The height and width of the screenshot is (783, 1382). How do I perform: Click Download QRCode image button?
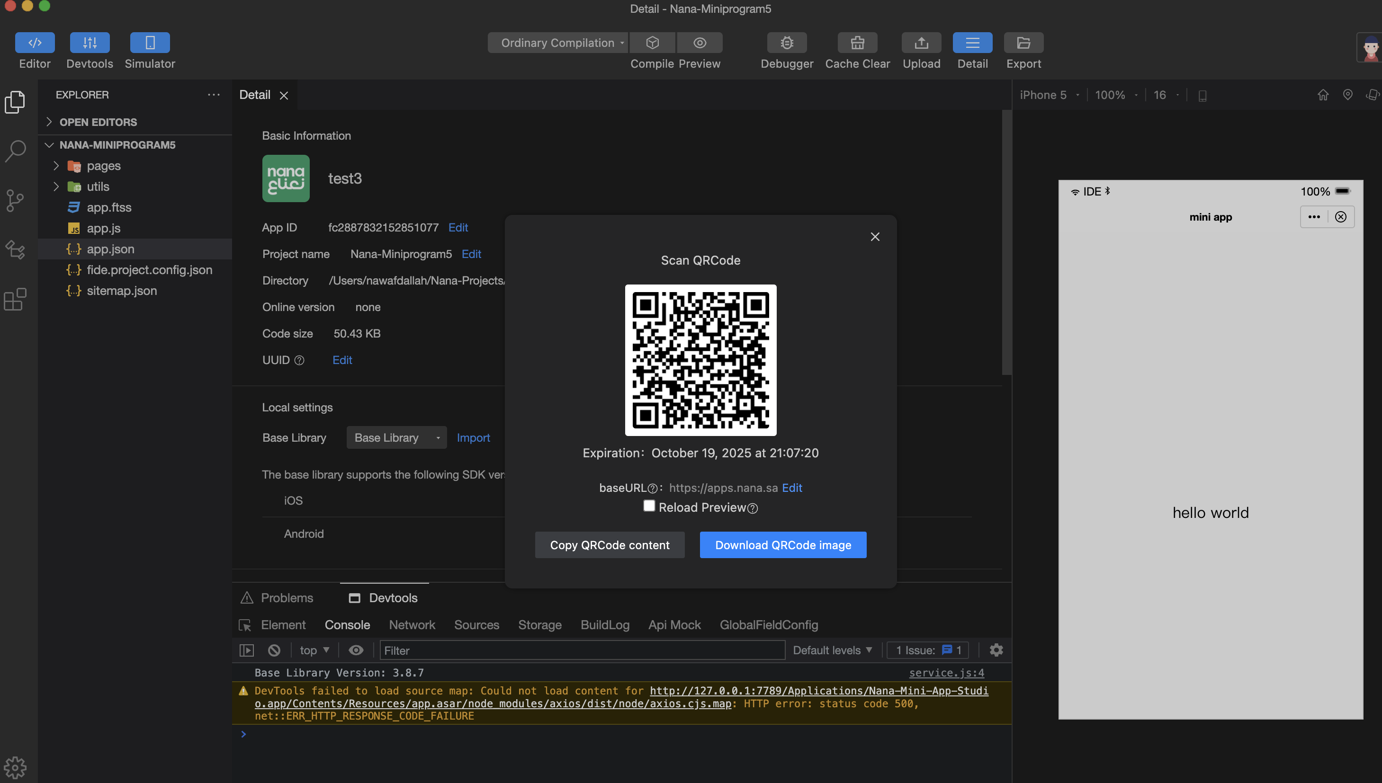click(x=783, y=545)
